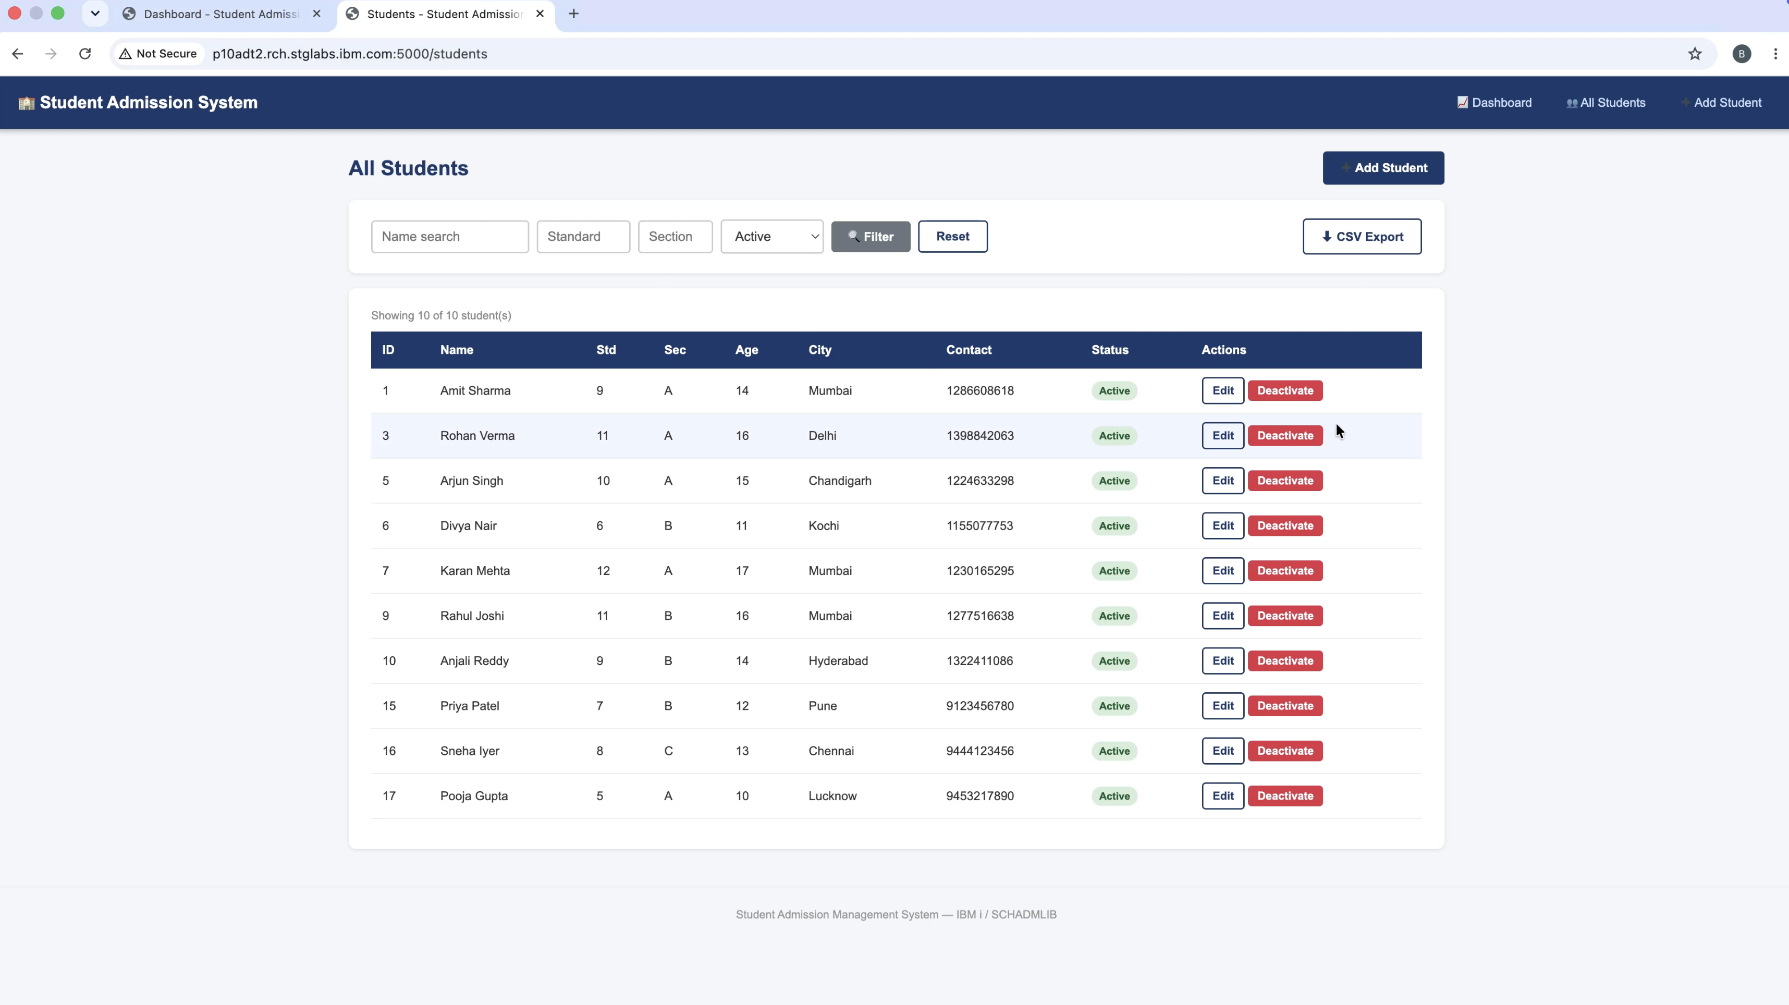Bookmark this page with the star
This screenshot has width=1789, height=1005.
[1695, 54]
